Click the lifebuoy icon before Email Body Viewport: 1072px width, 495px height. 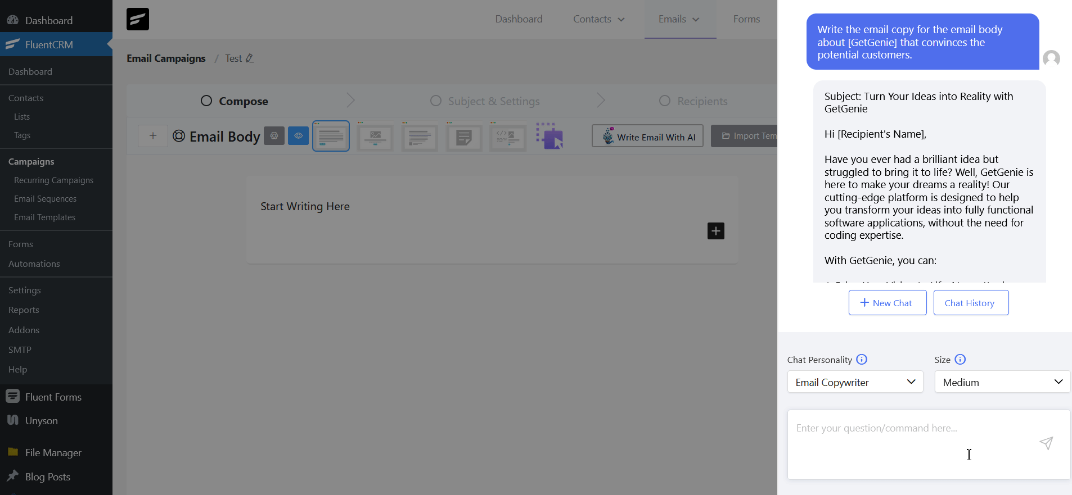179,136
